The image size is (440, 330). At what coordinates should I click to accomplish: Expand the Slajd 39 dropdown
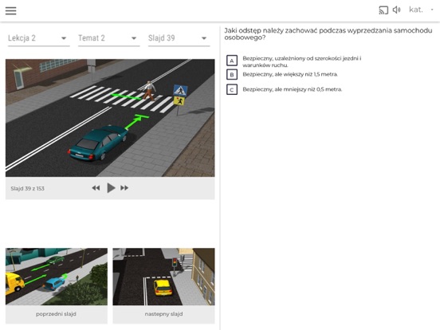[x=179, y=38]
